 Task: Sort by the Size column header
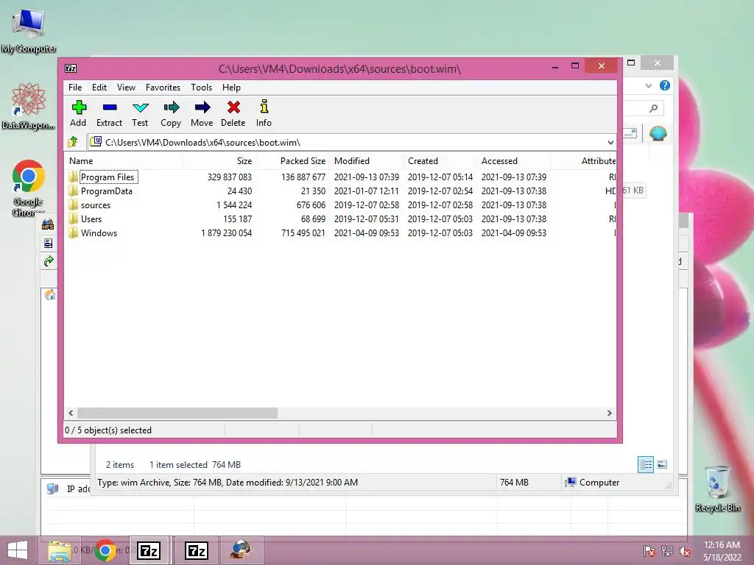click(219, 161)
